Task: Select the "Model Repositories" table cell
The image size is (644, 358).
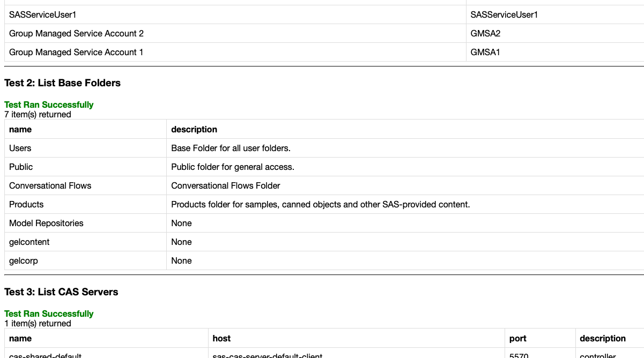Action: click(46, 223)
